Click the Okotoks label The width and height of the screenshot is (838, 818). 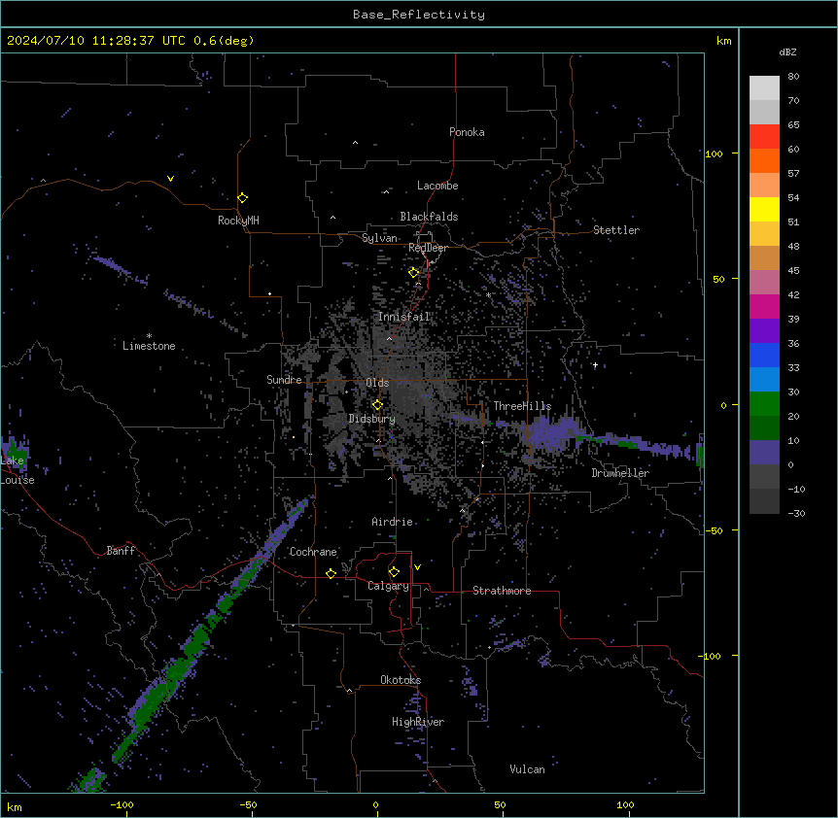point(401,680)
